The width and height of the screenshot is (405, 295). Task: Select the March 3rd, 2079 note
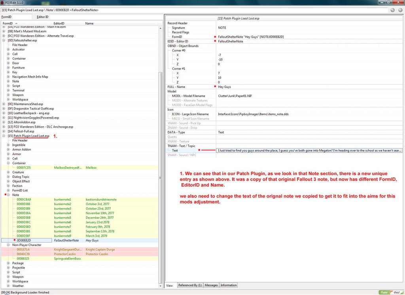coord(80,236)
